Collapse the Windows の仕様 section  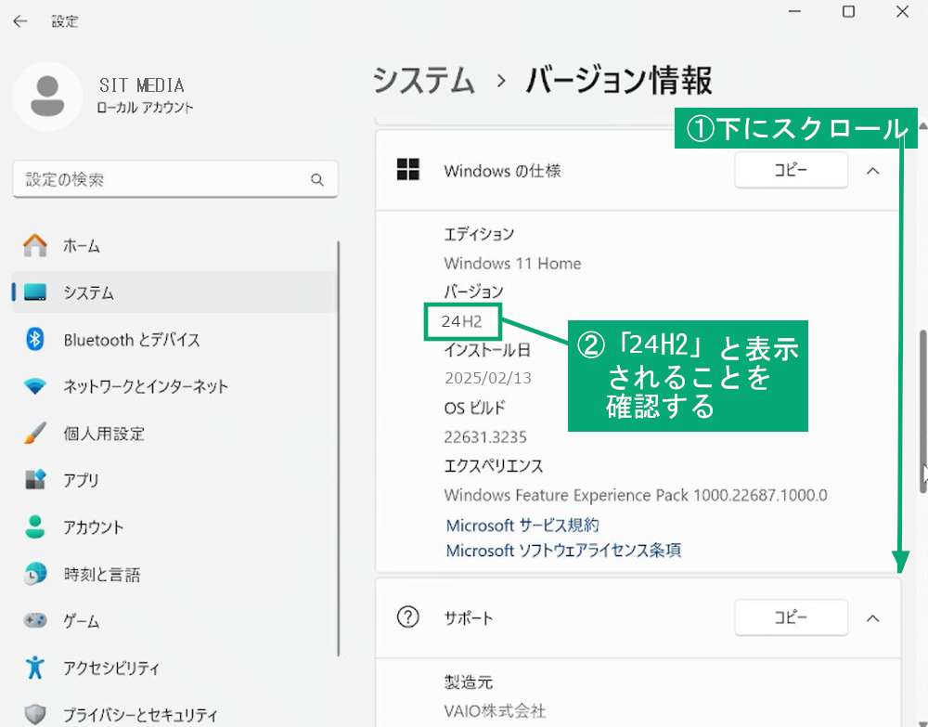(x=873, y=171)
